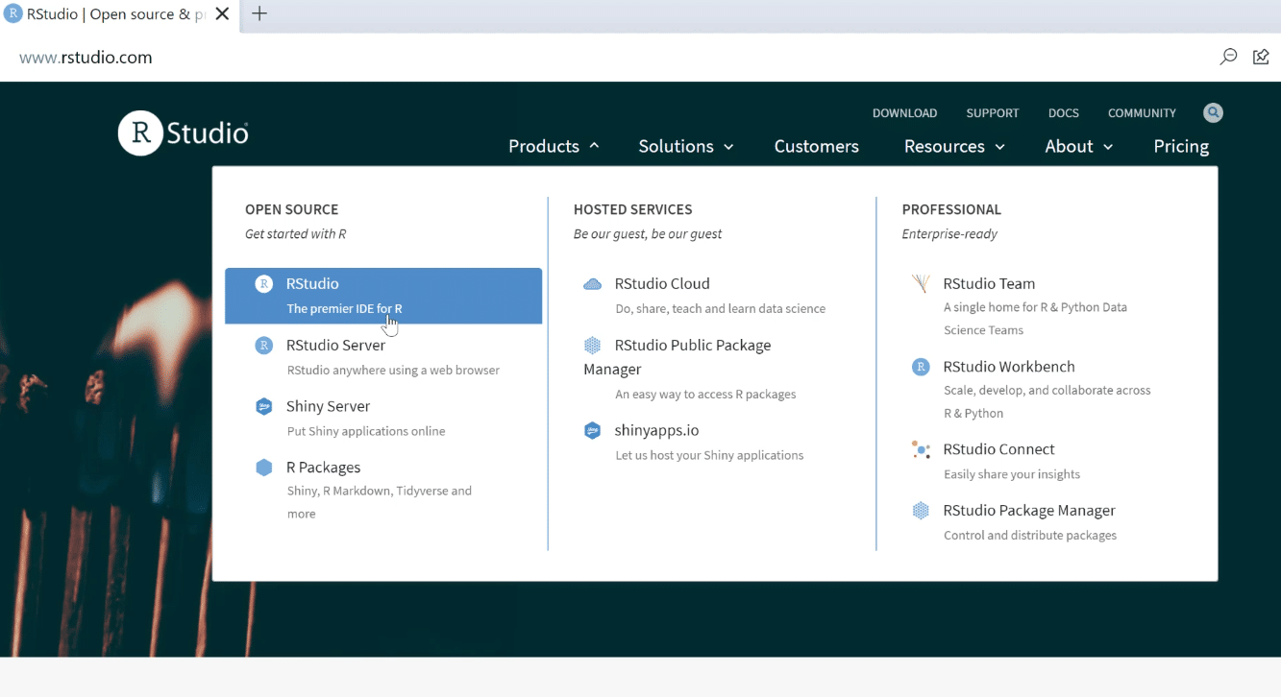Click the RStudio logo in the header
This screenshot has height=697, width=1281.
pos(184,132)
